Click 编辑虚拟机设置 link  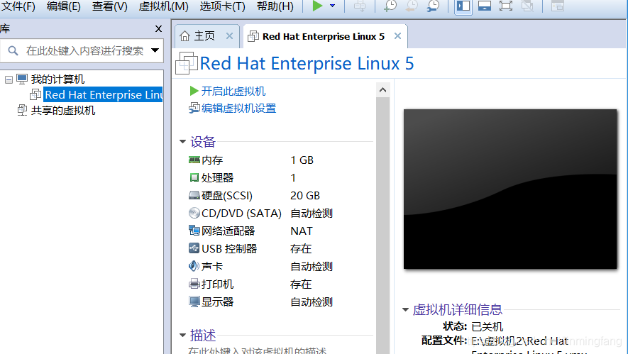(x=238, y=109)
